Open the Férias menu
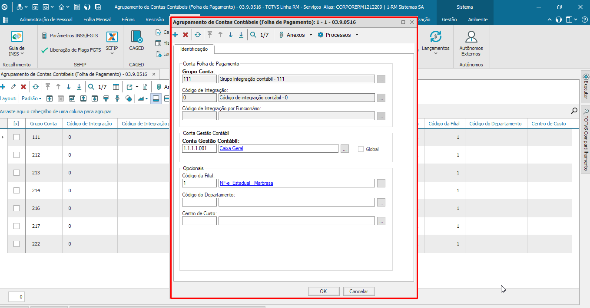 pyautogui.click(x=128, y=20)
